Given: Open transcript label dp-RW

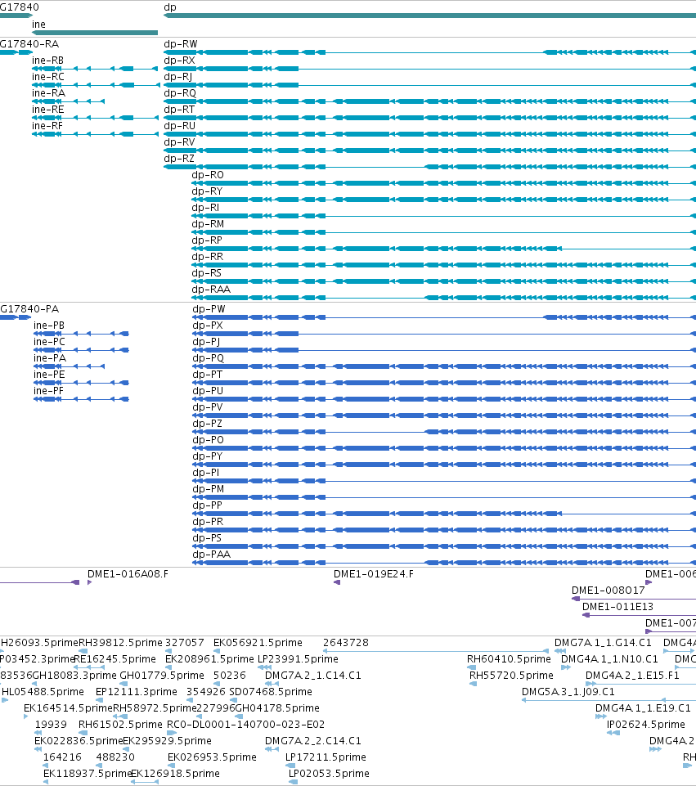Looking at the screenshot, I should (x=181, y=44).
